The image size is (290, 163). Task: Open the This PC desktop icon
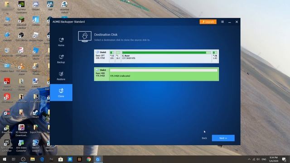click(7, 21)
